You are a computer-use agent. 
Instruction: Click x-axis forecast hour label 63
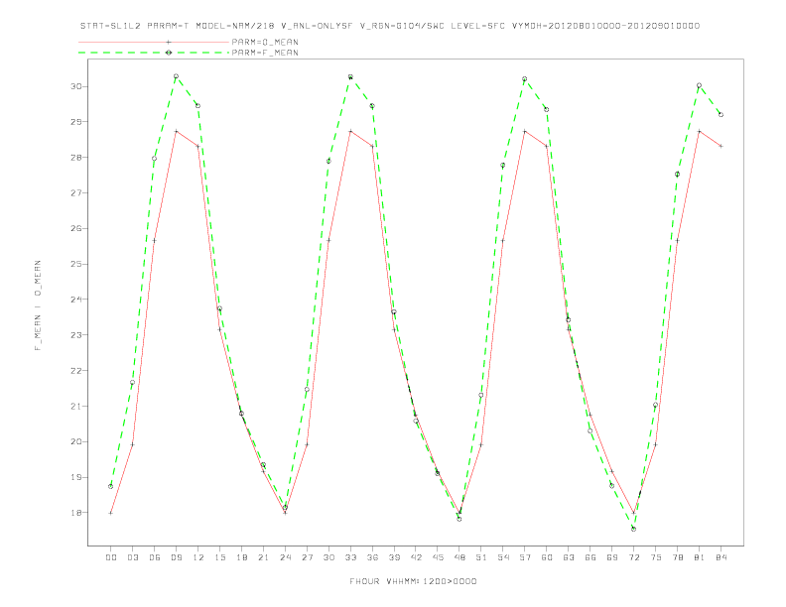click(569, 557)
